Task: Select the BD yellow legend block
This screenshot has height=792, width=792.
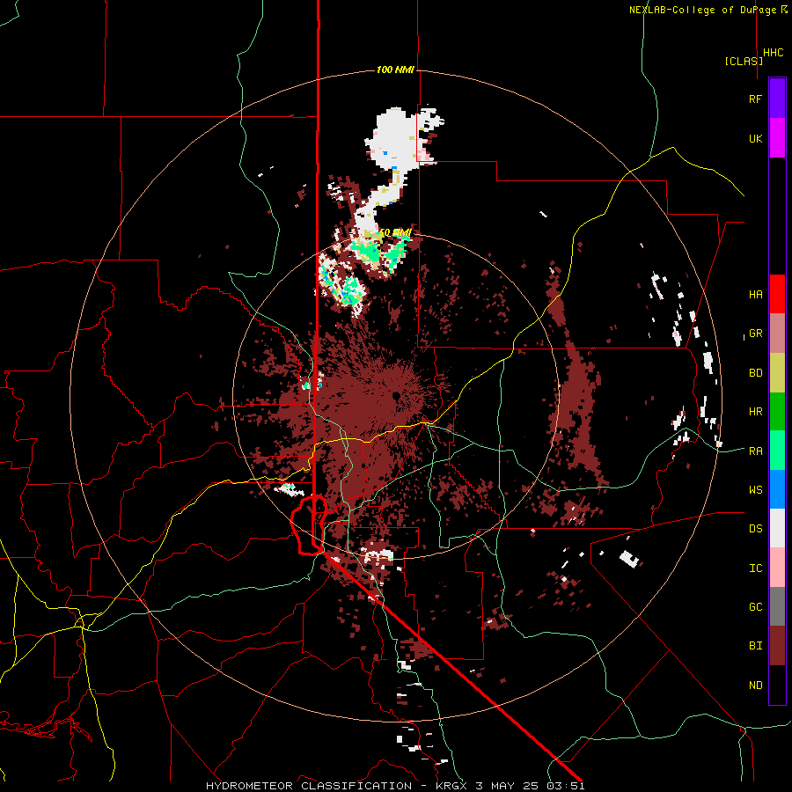Action: tap(777, 373)
